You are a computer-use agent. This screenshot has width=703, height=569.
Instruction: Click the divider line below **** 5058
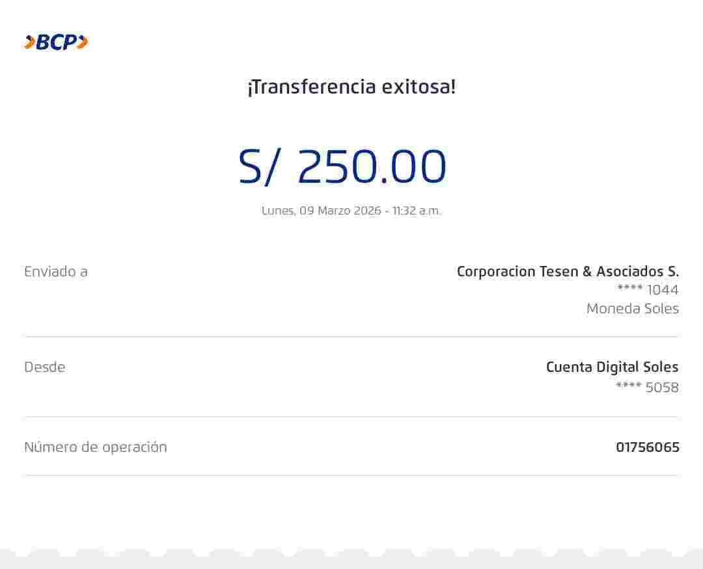click(351, 417)
